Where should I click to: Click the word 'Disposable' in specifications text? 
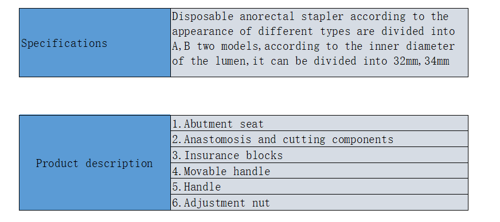(x=203, y=17)
